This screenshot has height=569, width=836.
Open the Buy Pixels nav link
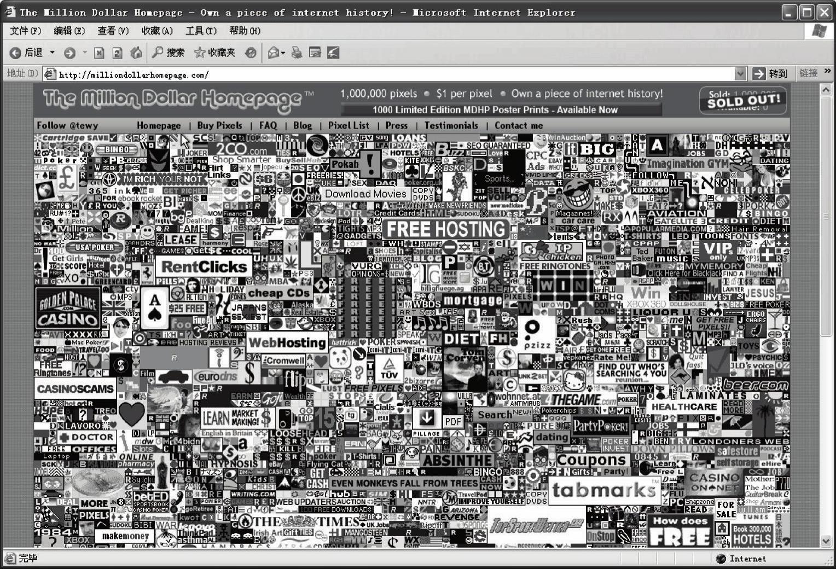[219, 125]
